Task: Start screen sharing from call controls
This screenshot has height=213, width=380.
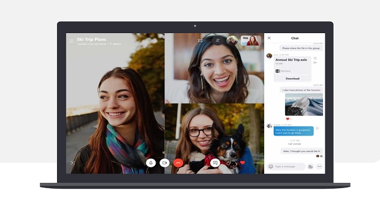Action: click(x=229, y=163)
